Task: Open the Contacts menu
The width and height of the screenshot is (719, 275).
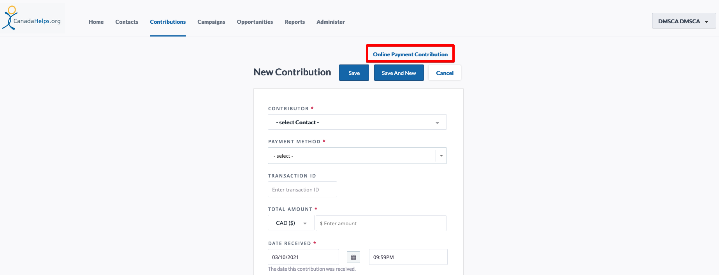Action: 127,22
